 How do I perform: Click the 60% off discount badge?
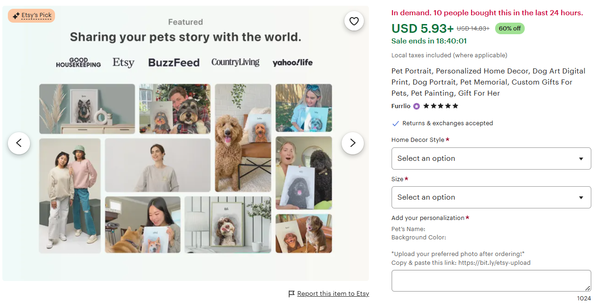click(x=509, y=29)
